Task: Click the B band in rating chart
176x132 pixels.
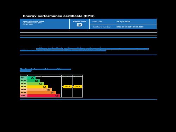Action: pos(33,81)
